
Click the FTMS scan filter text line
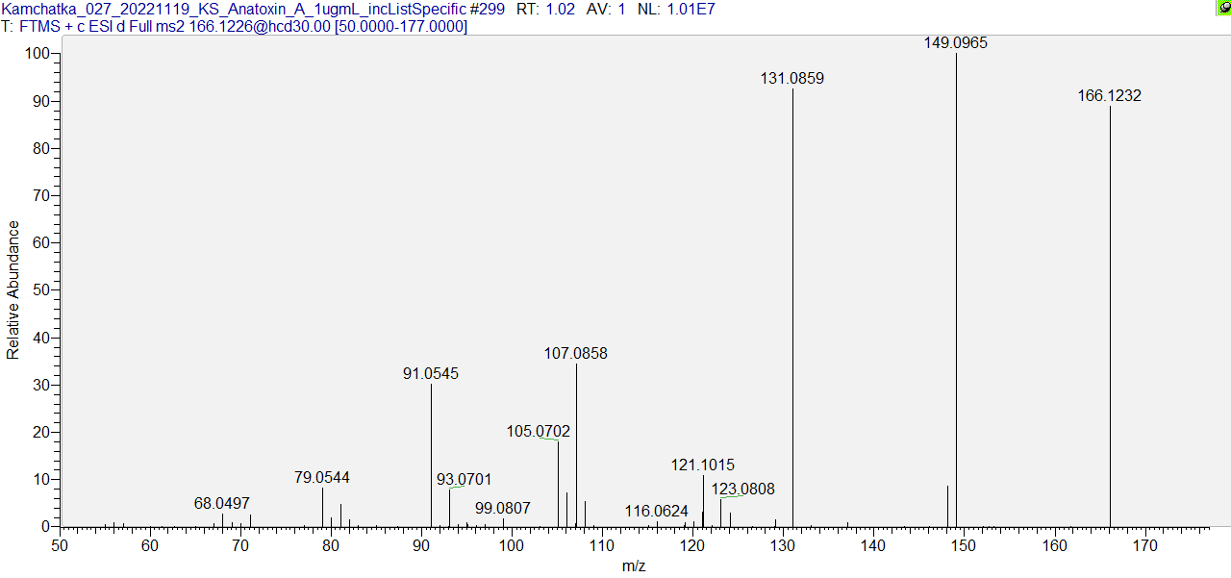click(240, 27)
